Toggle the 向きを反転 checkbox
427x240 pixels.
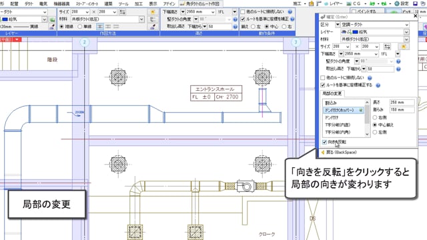(x=324, y=142)
